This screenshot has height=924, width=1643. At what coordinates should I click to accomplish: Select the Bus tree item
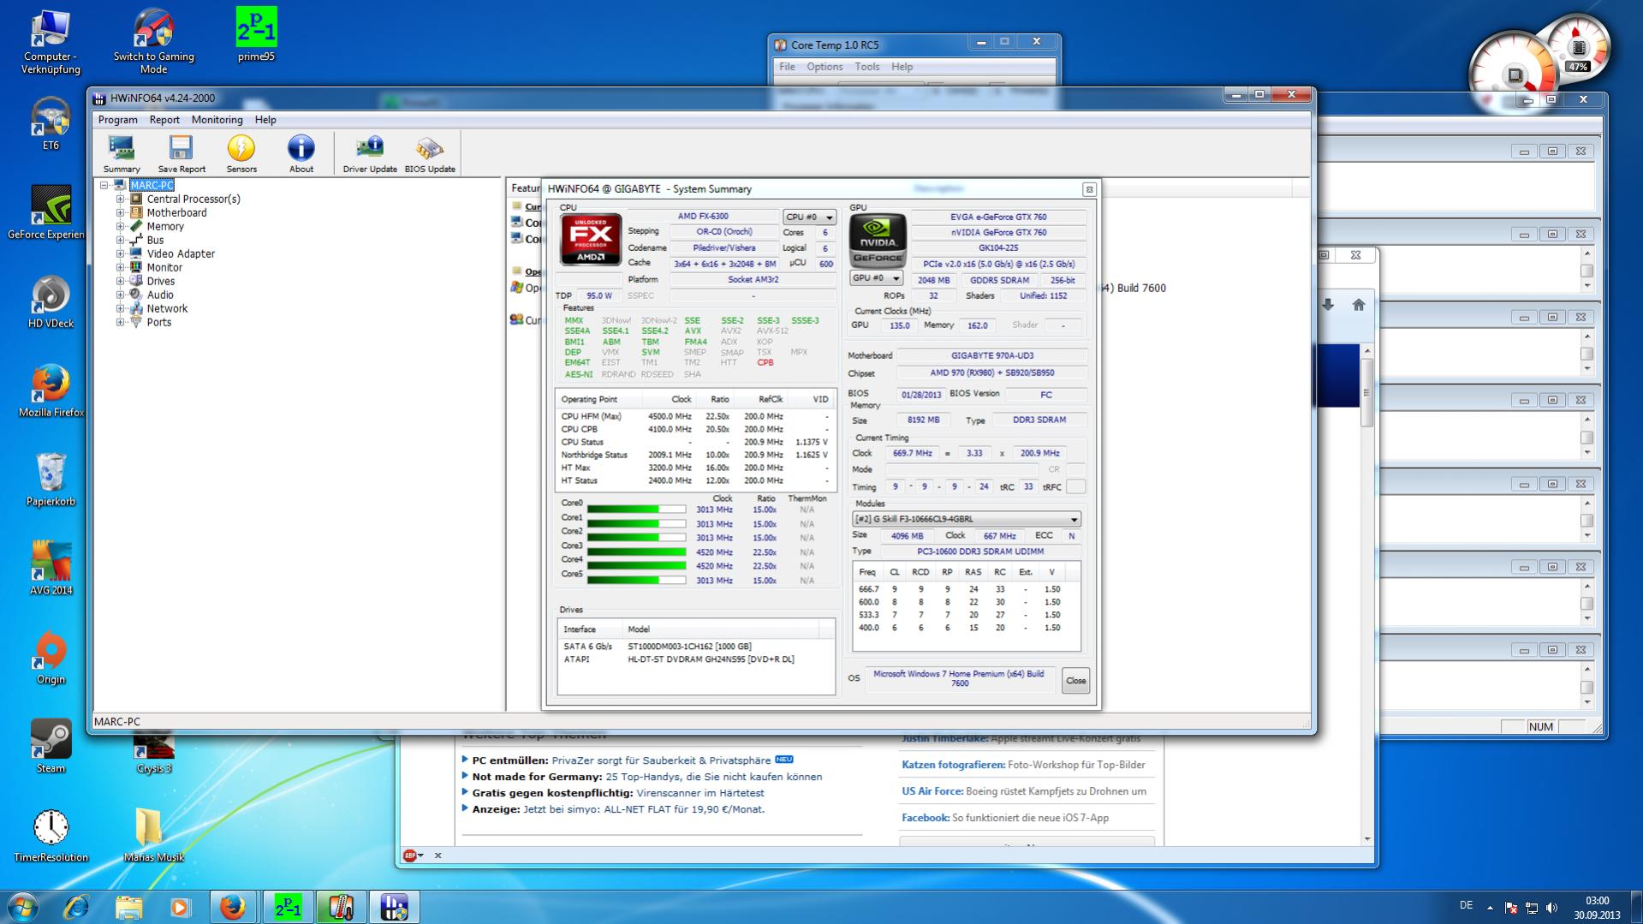pos(155,240)
